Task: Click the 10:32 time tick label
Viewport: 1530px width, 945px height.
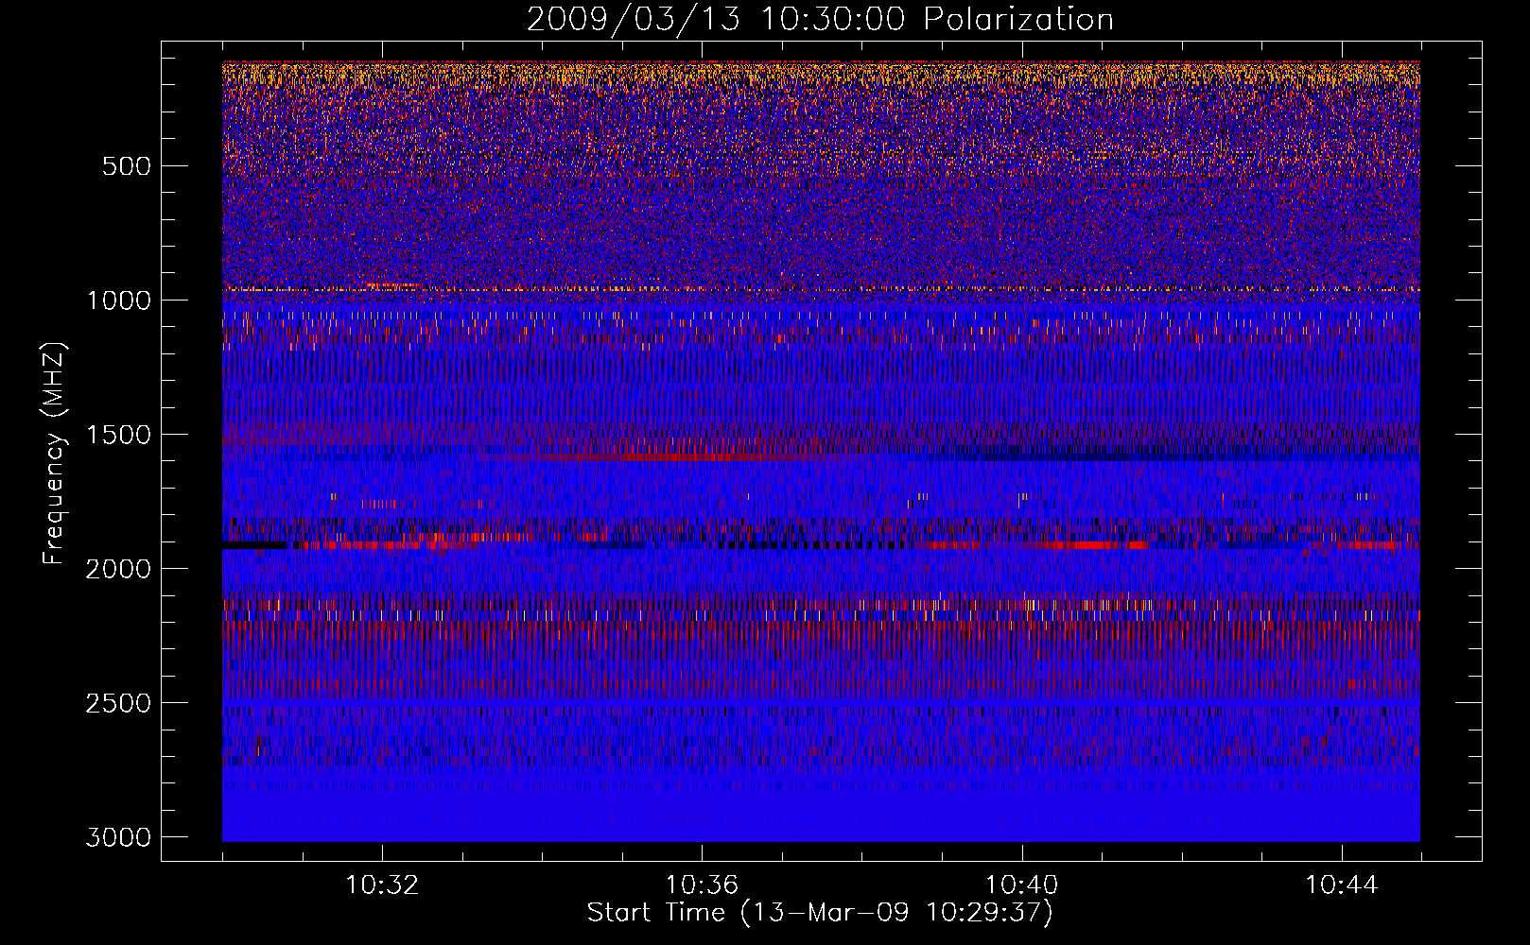Action: click(x=382, y=885)
